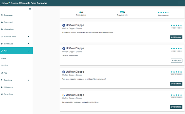Click Ubiflow Dieppe title of 'Toujours enthousiaste' review

pos(75,48)
